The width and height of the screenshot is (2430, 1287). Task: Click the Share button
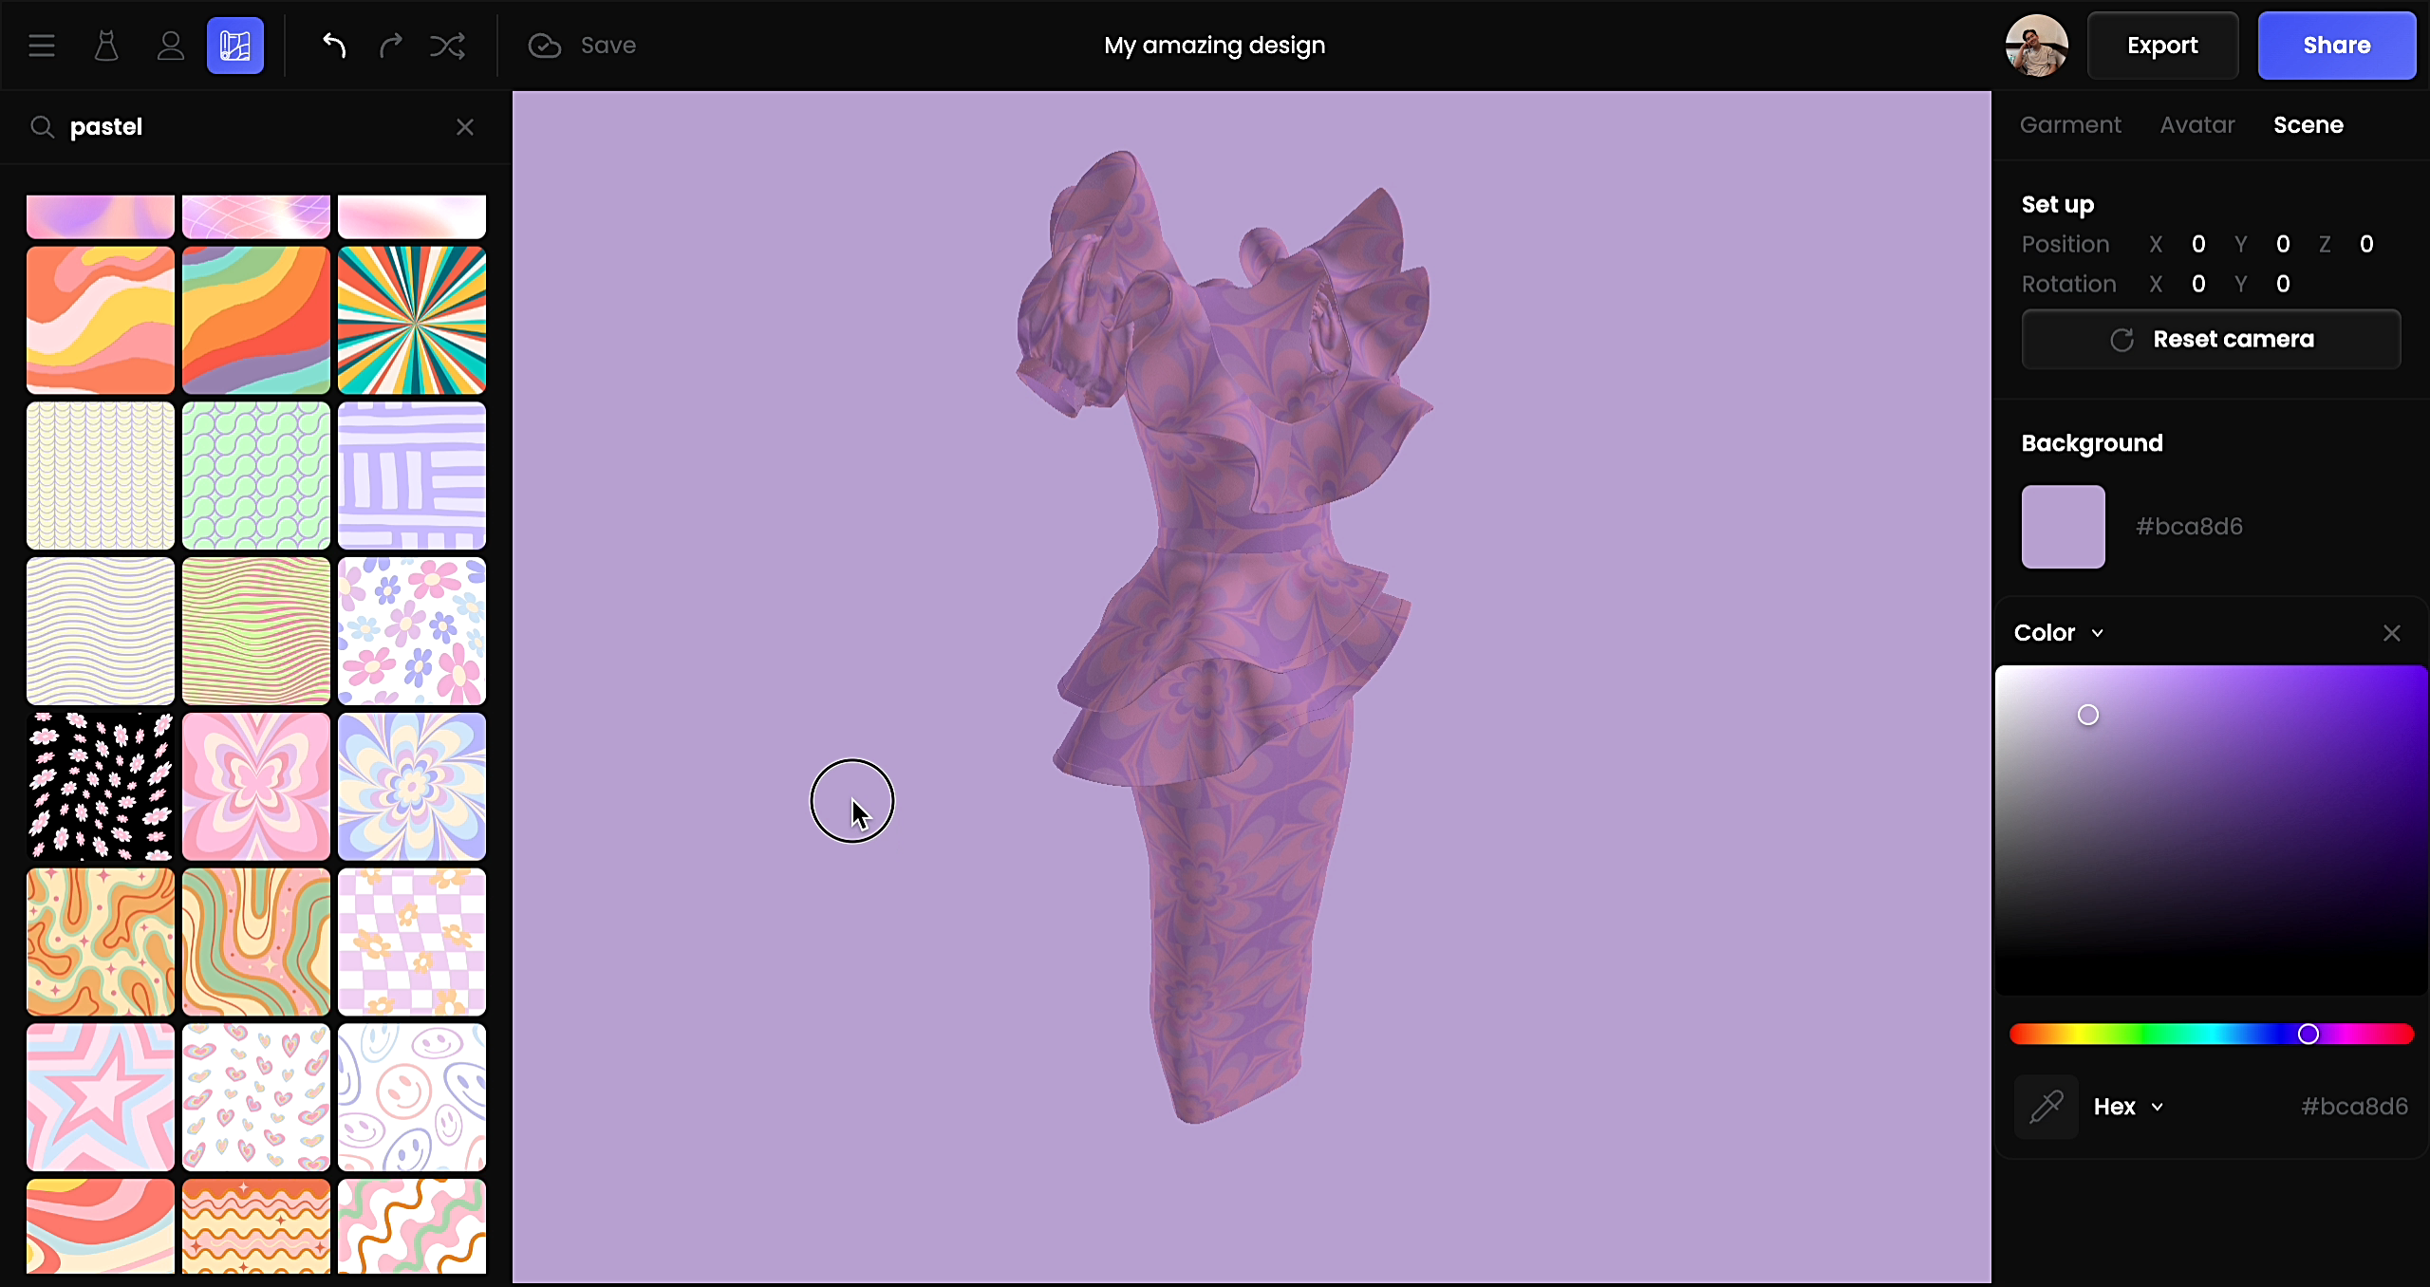2337,46
